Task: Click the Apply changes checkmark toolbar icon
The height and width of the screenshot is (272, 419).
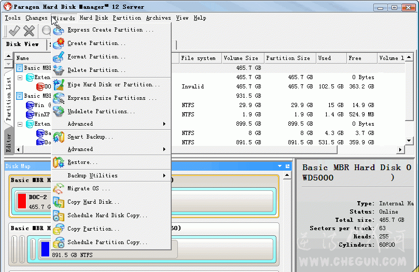Action: 14,31
